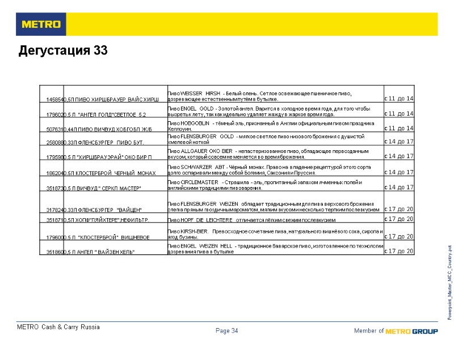This screenshot has width=454, height=340.
Task: Select the cell '"АНГЕЛ ГОЛД"СВЕТЛОЕ 5.2'
Action: point(116,110)
